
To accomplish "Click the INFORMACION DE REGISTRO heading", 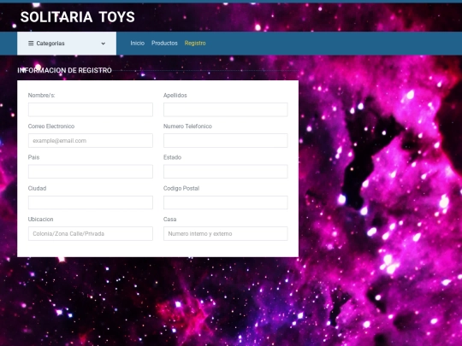I will pyautogui.click(x=64, y=70).
